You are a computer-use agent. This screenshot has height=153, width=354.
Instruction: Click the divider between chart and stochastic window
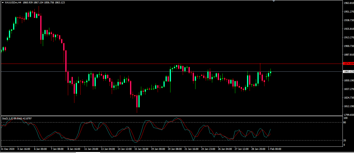[x=170, y=116]
